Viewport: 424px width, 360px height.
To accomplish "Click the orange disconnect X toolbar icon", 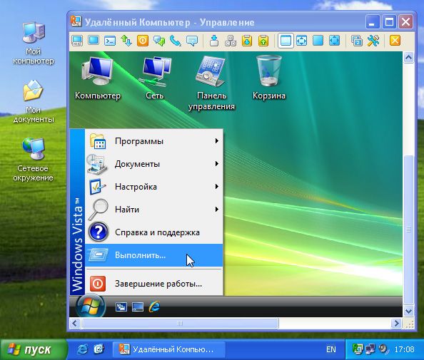I will point(395,41).
